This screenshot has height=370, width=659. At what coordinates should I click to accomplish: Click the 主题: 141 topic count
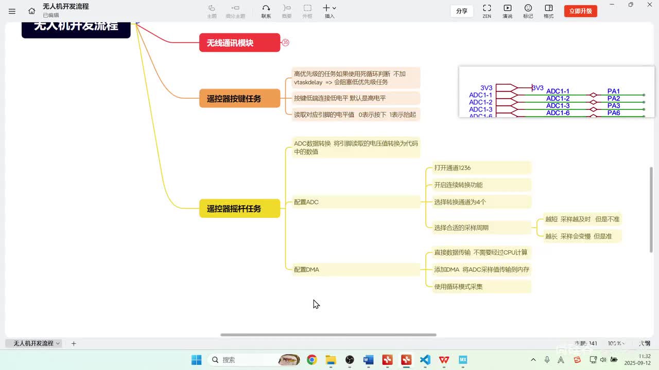(x=586, y=343)
